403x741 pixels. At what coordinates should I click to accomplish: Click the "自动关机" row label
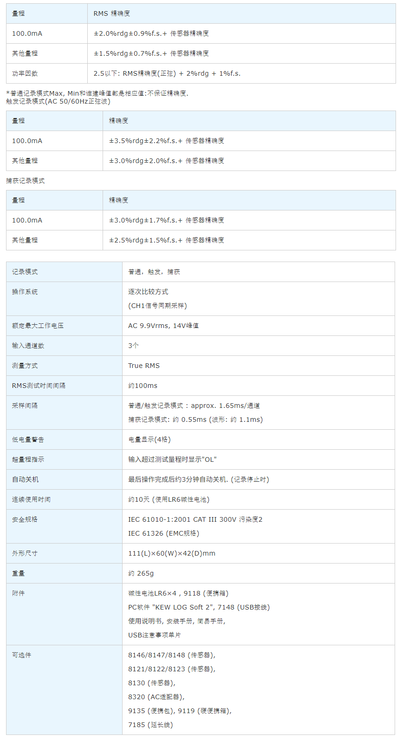(26, 479)
